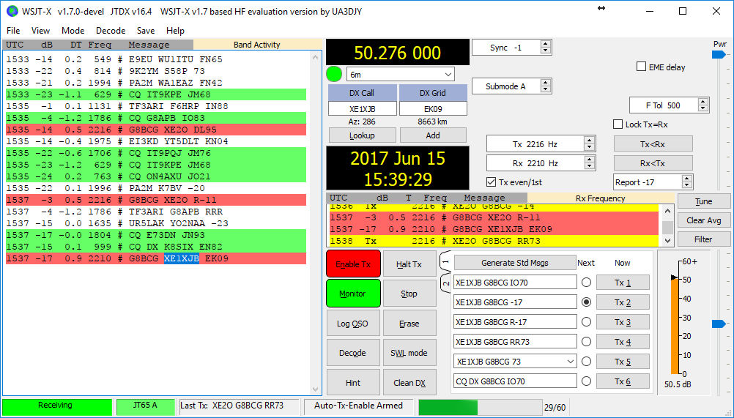
Task: Decrease Rx 2210 Hz frequency
Action: pos(590,166)
